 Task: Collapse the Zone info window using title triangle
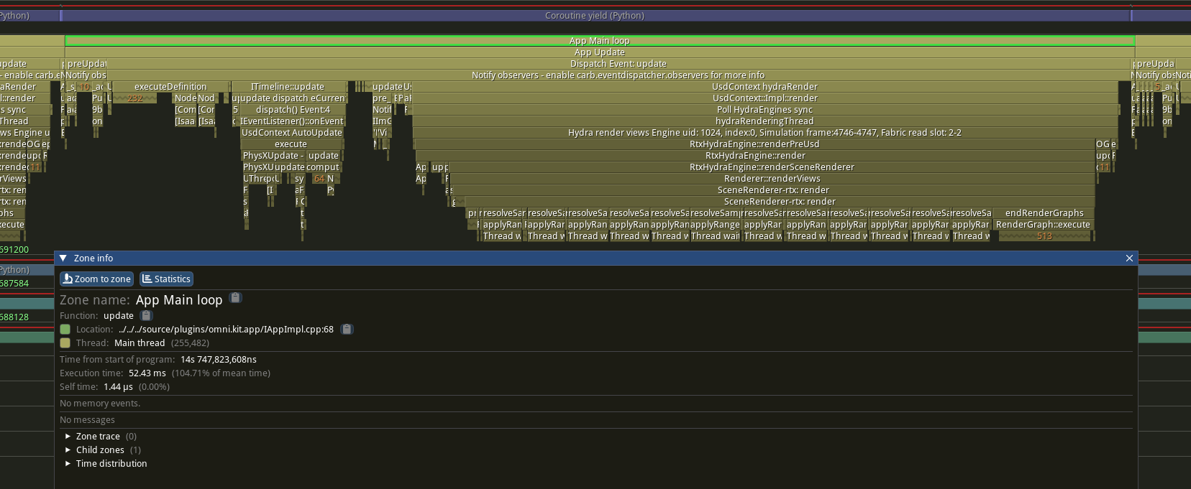[63, 259]
